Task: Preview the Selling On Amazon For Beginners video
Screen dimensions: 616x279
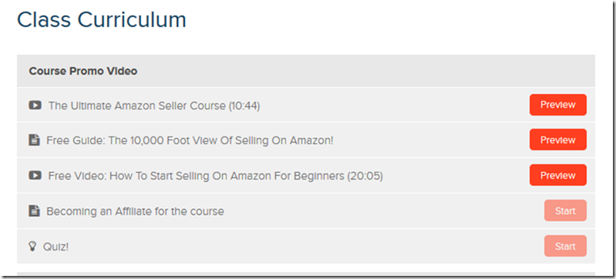Action: pos(558,175)
